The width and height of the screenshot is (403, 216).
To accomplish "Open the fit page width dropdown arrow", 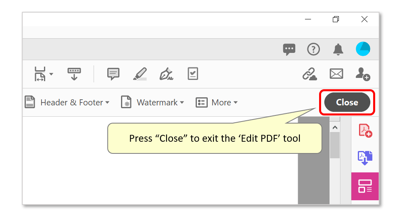I will tap(51, 74).
